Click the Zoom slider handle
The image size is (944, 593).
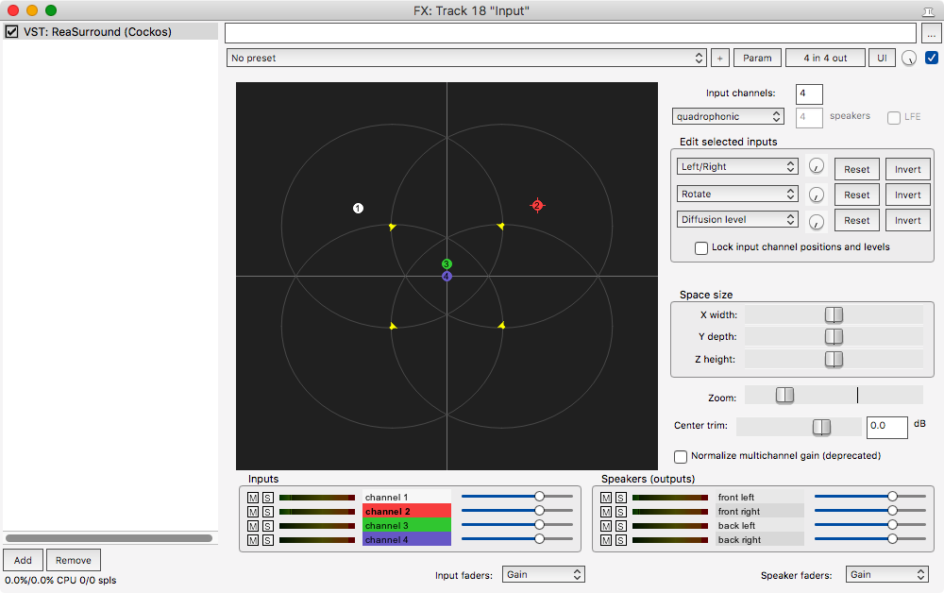click(x=784, y=395)
